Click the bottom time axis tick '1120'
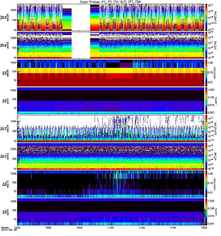The width and height of the screenshot is (221, 236). pos(142,227)
